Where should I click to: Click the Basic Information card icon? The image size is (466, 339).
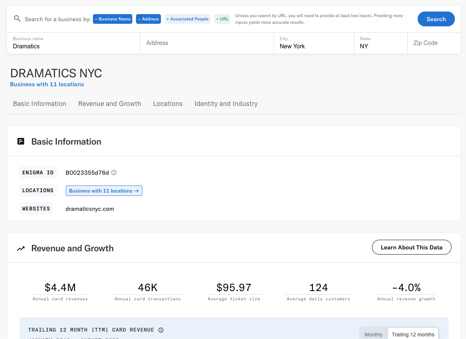coord(20,141)
